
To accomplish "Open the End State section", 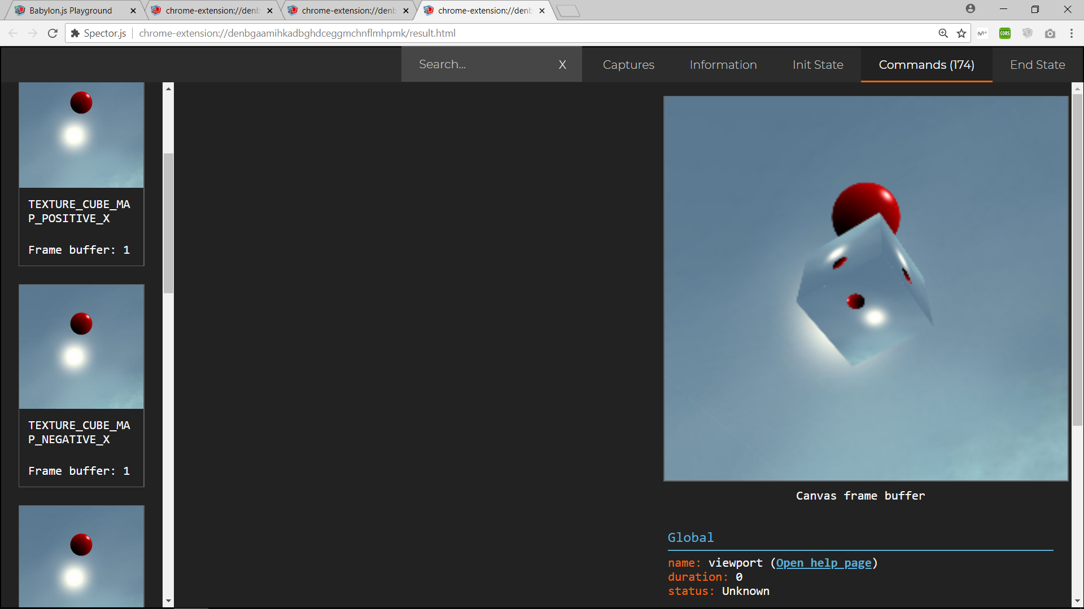I will [x=1038, y=65].
